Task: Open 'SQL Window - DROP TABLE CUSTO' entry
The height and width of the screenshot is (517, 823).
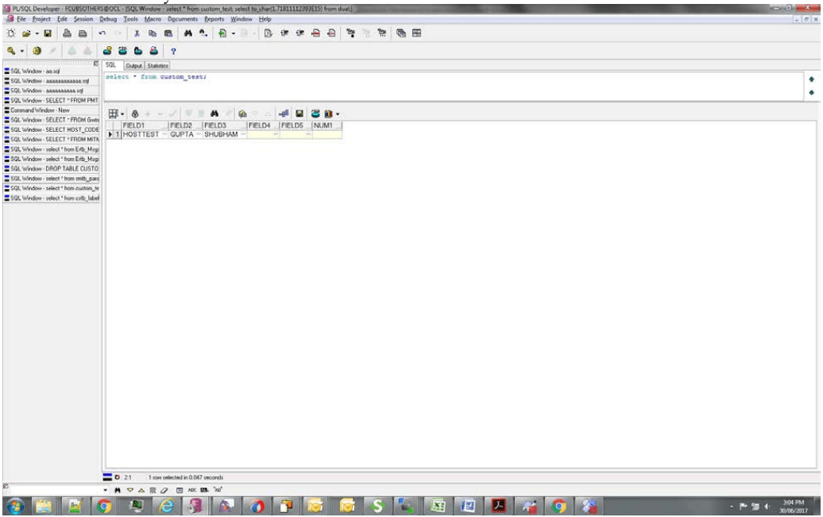Action: [x=52, y=168]
